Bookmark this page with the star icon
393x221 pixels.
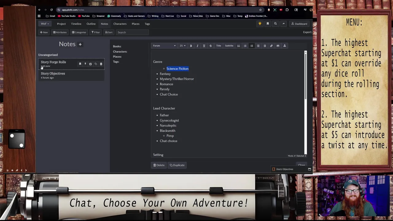260,10
